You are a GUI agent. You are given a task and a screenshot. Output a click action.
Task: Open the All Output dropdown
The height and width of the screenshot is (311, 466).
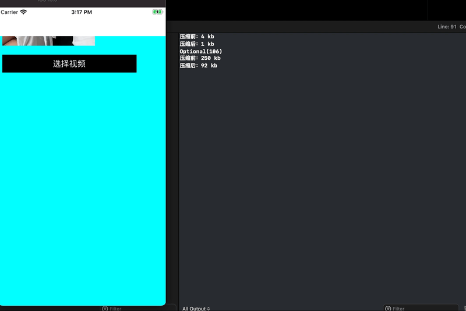point(196,308)
